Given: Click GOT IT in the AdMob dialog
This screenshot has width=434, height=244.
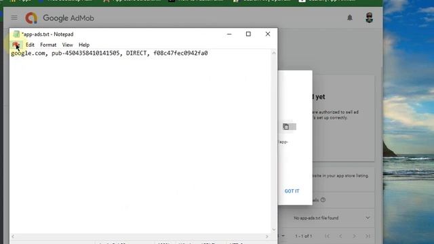Looking at the screenshot, I should click(x=292, y=191).
